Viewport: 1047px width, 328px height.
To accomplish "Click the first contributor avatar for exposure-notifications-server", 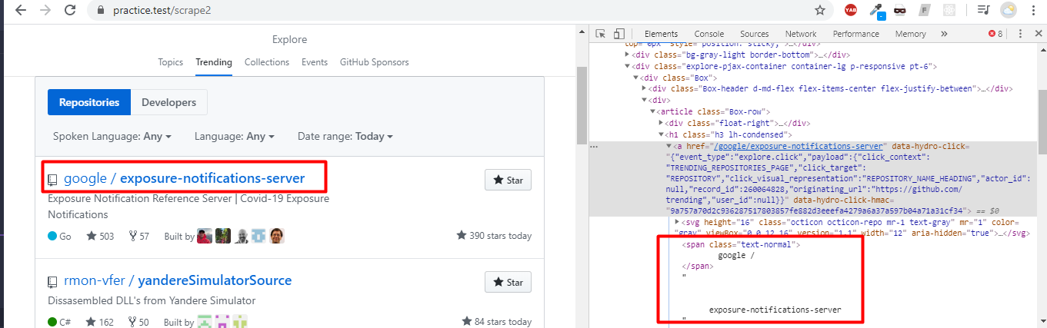I will [205, 236].
